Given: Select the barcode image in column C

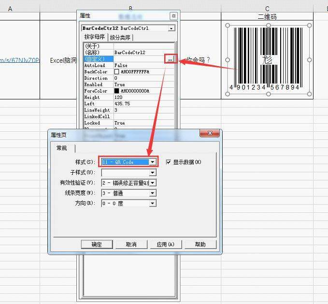Looking at the screenshot, I should click(x=269, y=59).
